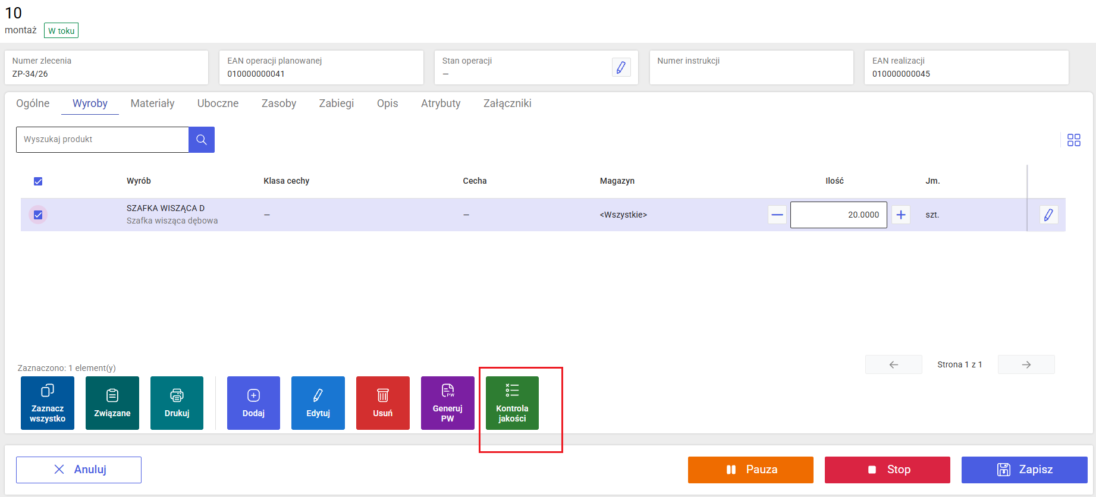Image resolution: width=1096 pixels, height=497 pixels.
Task: Click the Edytuj button
Action: [x=318, y=403]
